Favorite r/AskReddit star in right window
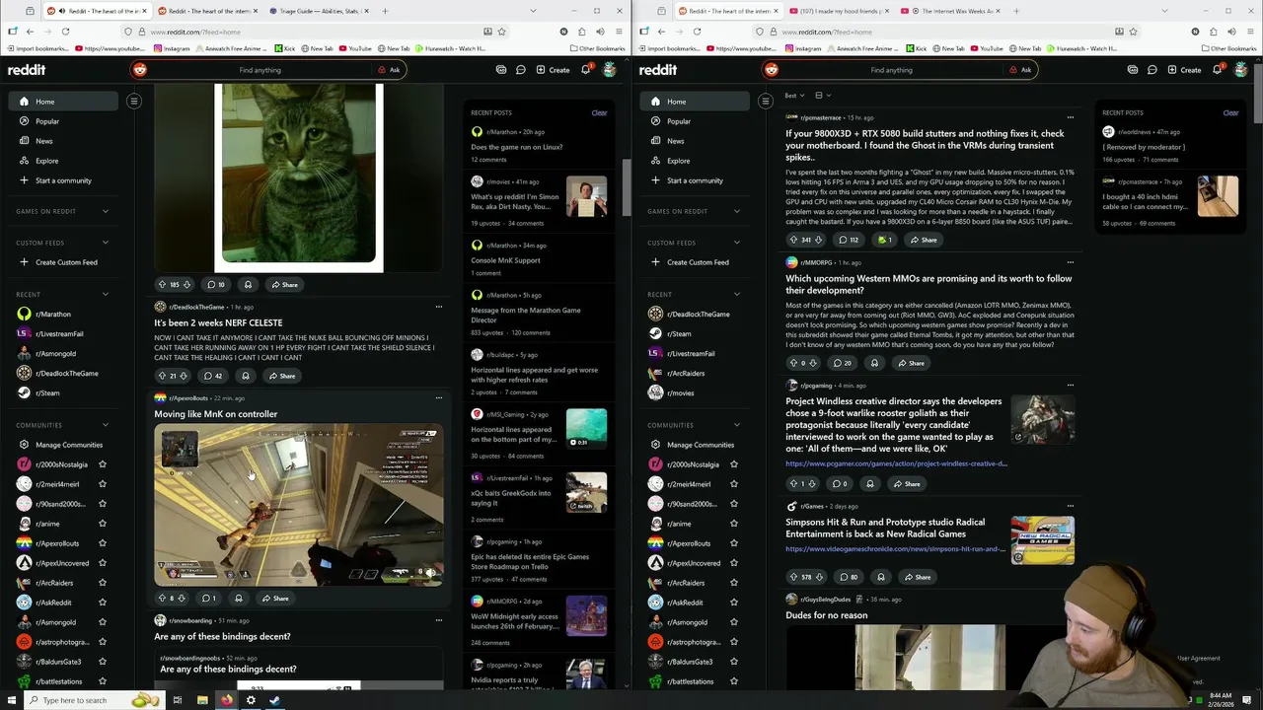 coord(733,603)
